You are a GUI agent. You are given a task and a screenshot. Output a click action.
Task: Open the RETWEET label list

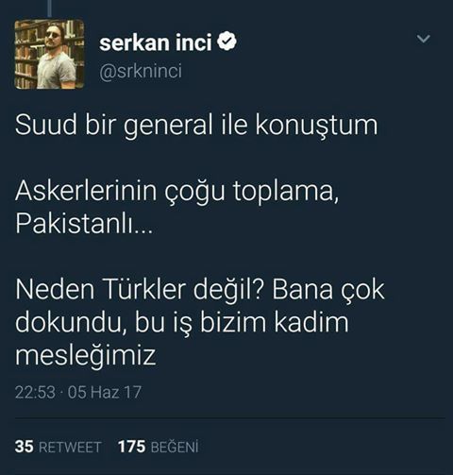coord(70,447)
